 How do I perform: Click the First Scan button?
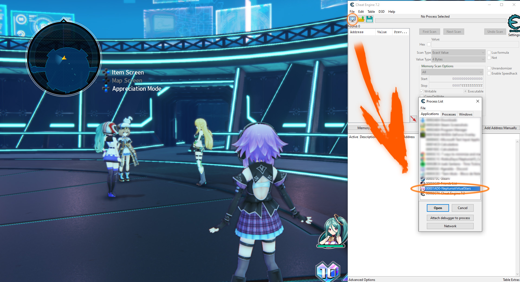[x=430, y=32]
